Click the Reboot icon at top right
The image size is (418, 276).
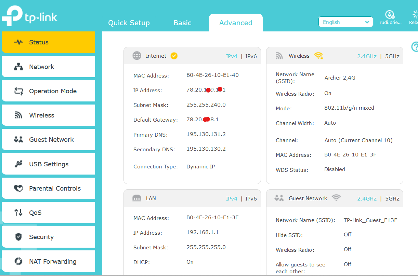(415, 14)
